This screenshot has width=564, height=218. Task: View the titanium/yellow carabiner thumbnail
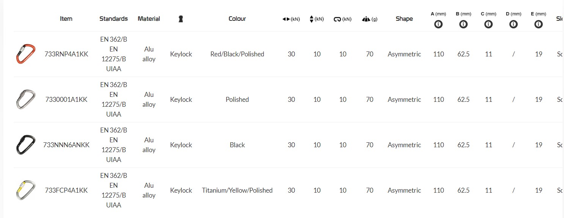(x=26, y=190)
